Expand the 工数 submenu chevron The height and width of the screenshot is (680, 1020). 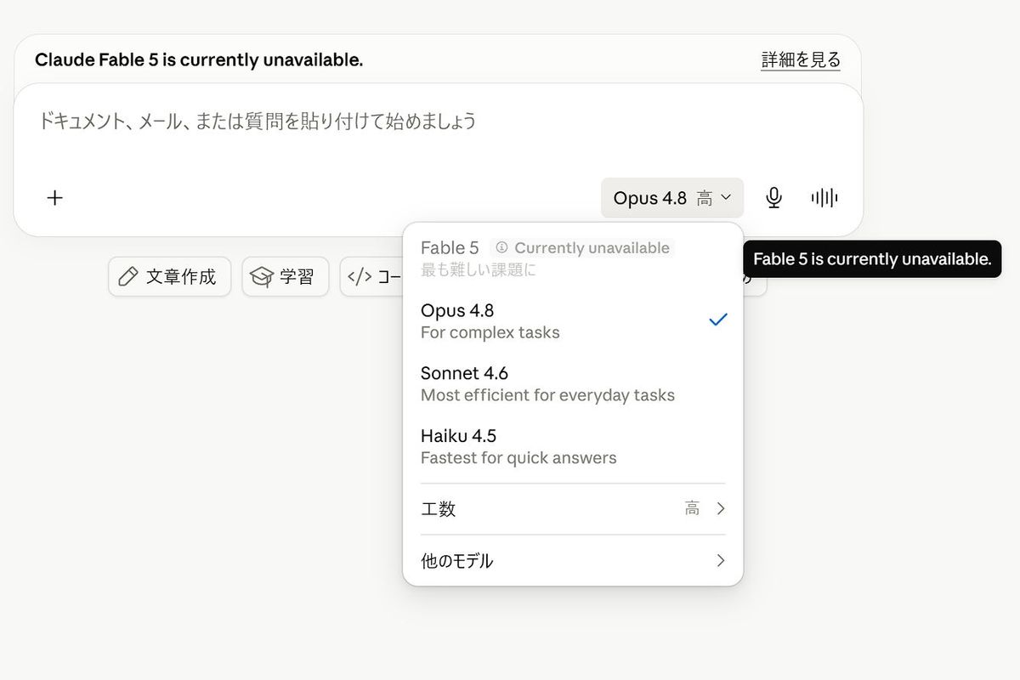721,509
